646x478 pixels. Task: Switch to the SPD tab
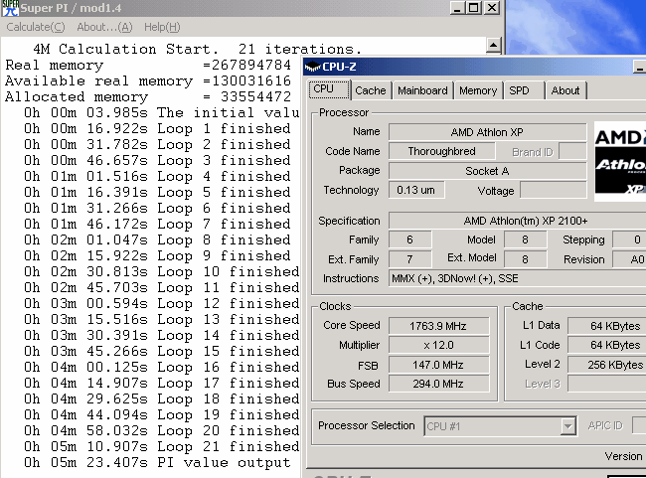point(523,90)
